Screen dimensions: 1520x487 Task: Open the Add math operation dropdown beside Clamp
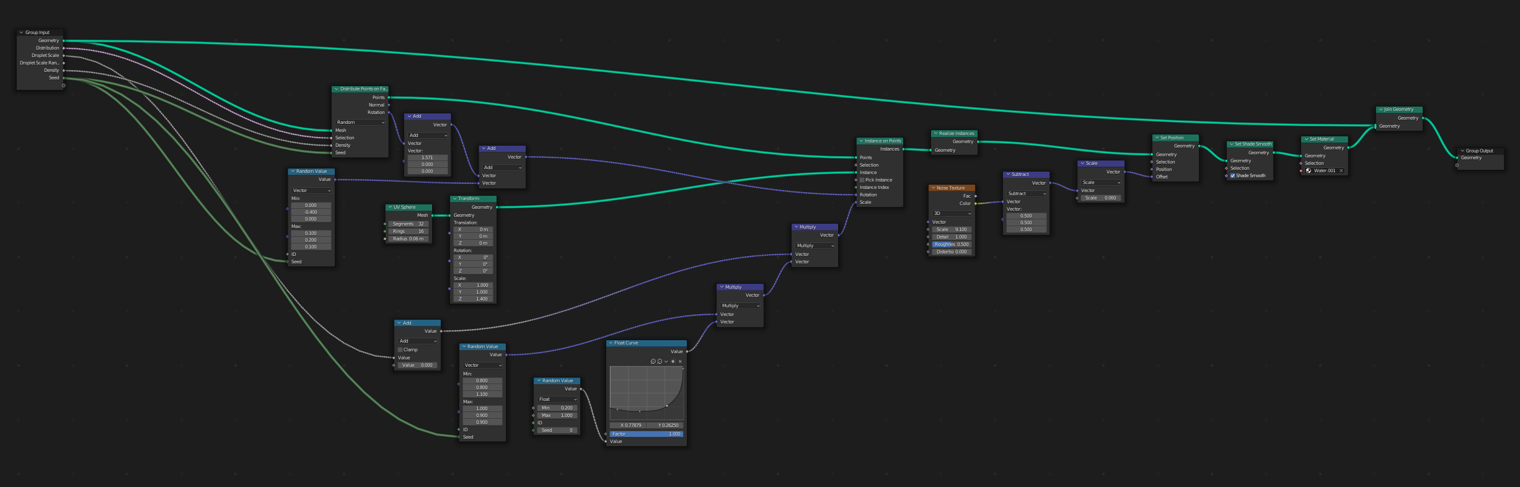click(x=418, y=341)
